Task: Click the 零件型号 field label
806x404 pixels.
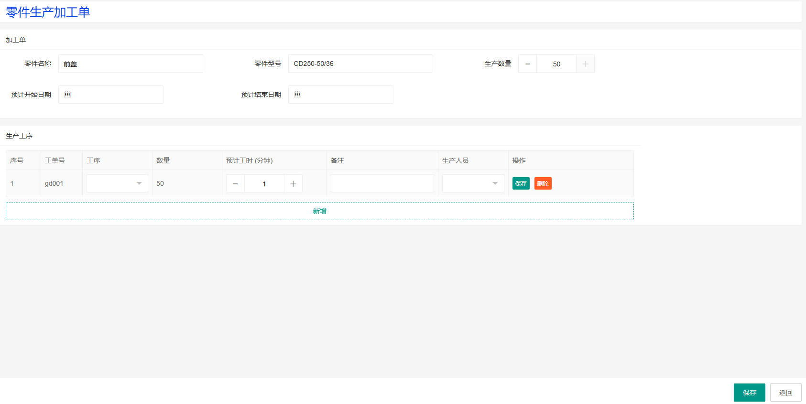Action: click(x=268, y=64)
